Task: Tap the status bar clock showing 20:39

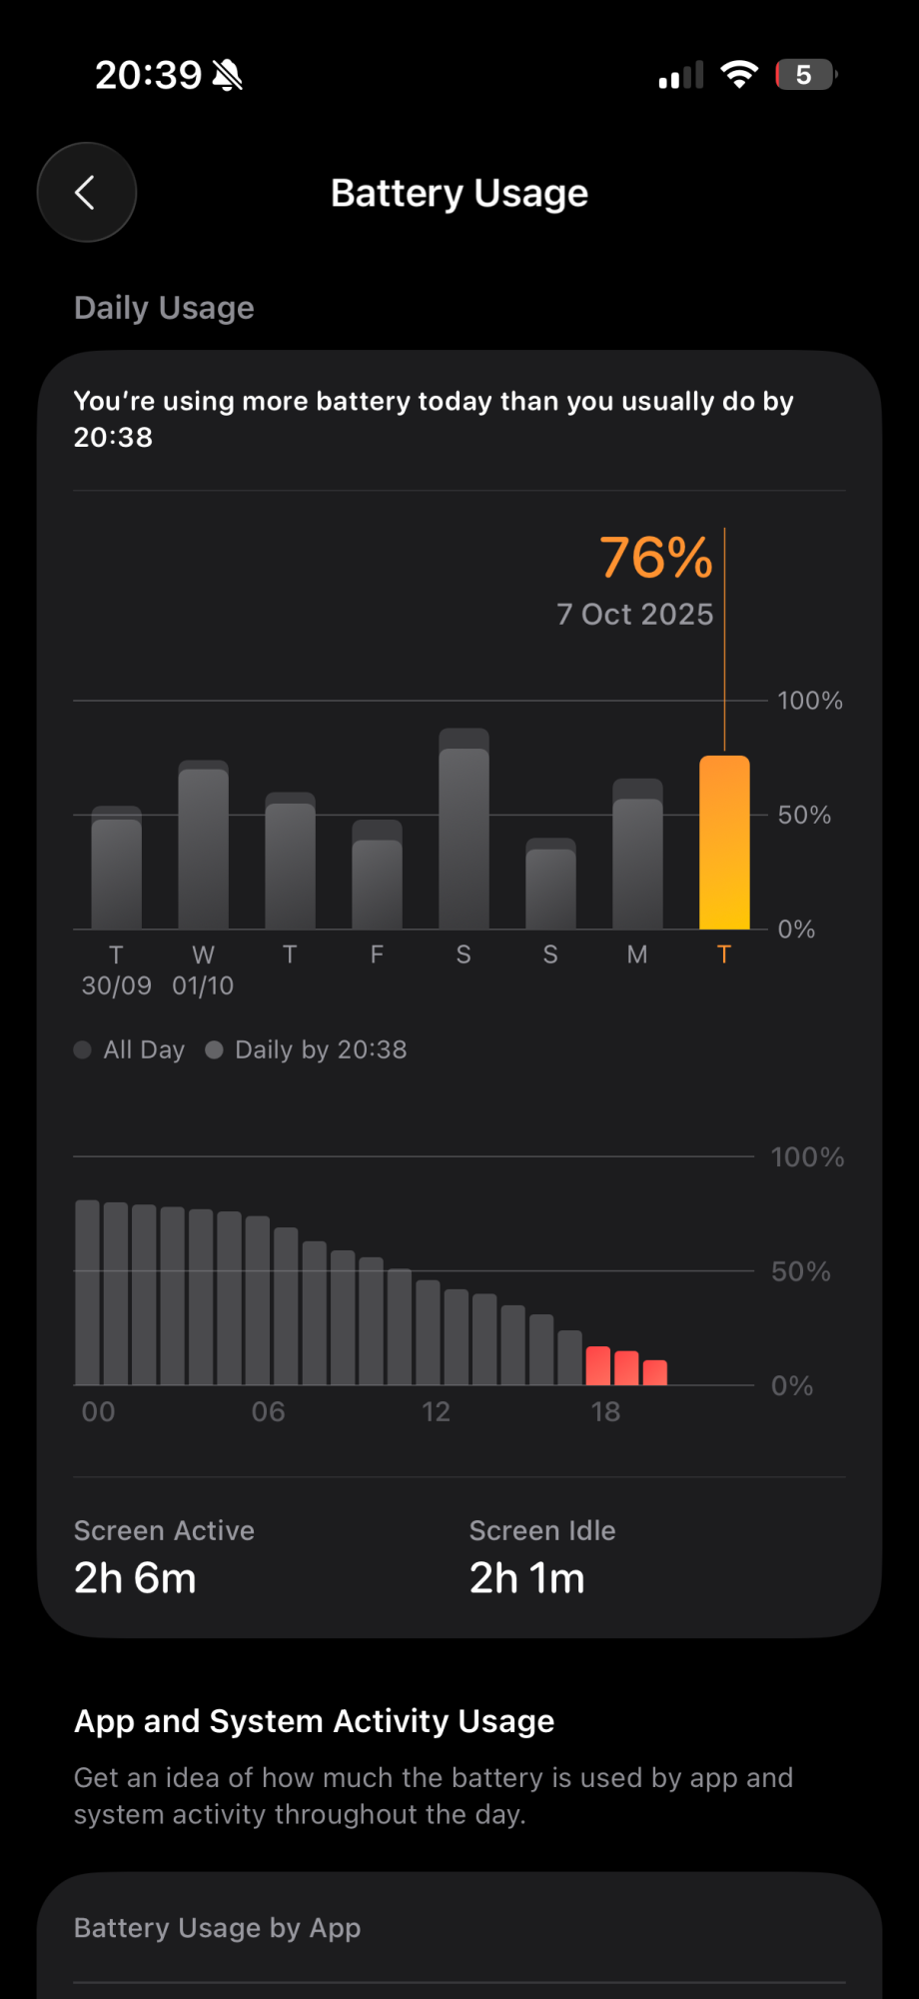Action: click(x=148, y=75)
